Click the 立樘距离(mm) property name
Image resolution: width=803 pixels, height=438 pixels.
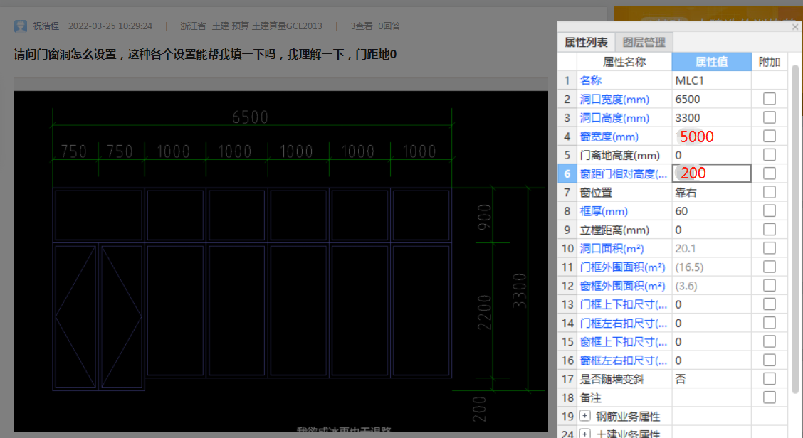point(614,230)
